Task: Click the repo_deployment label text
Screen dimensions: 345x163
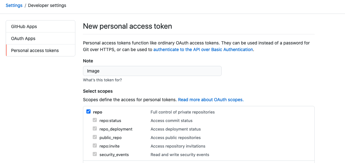Action: [x=116, y=129]
